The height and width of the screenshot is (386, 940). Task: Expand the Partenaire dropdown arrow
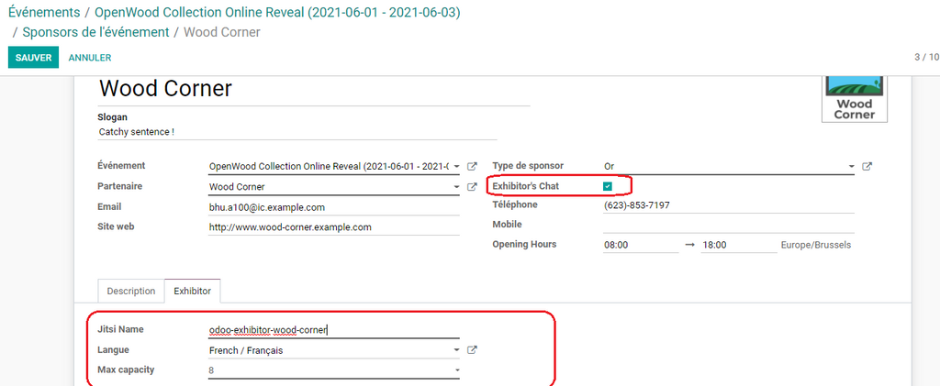click(456, 187)
